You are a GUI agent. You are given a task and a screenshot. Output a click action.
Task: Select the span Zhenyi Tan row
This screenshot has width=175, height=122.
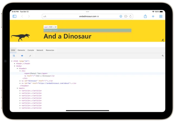tap(87, 73)
